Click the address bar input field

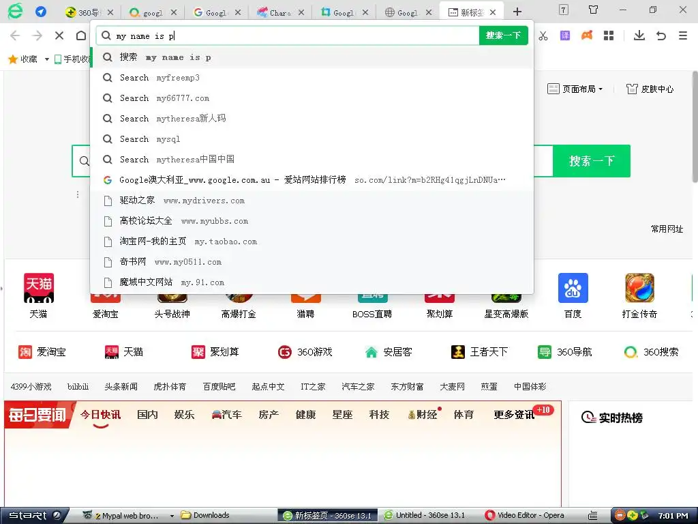(288, 35)
